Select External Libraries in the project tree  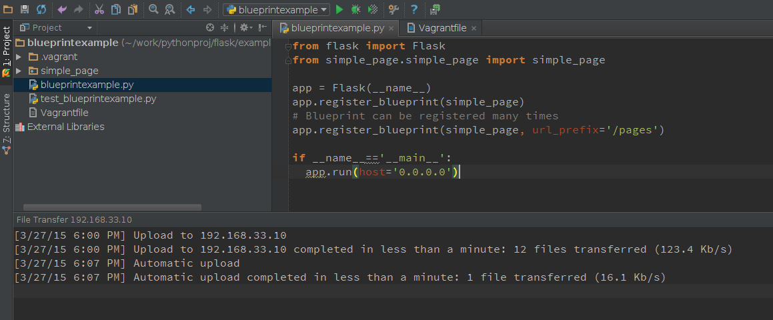click(x=143, y=127)
